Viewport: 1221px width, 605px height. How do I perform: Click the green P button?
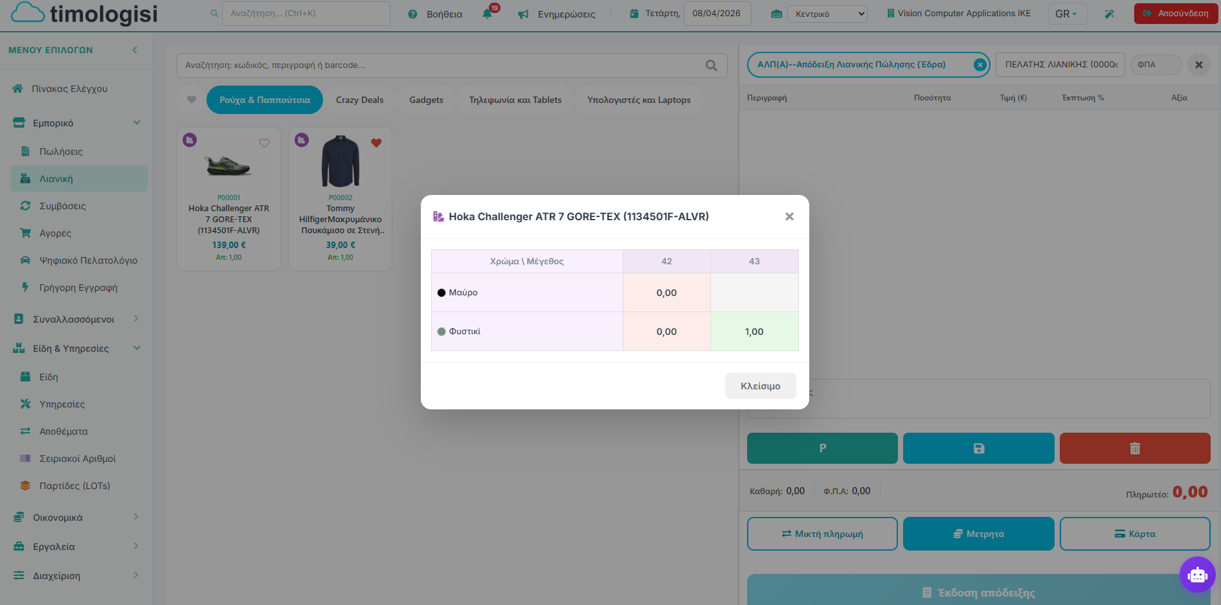[822, 448]
